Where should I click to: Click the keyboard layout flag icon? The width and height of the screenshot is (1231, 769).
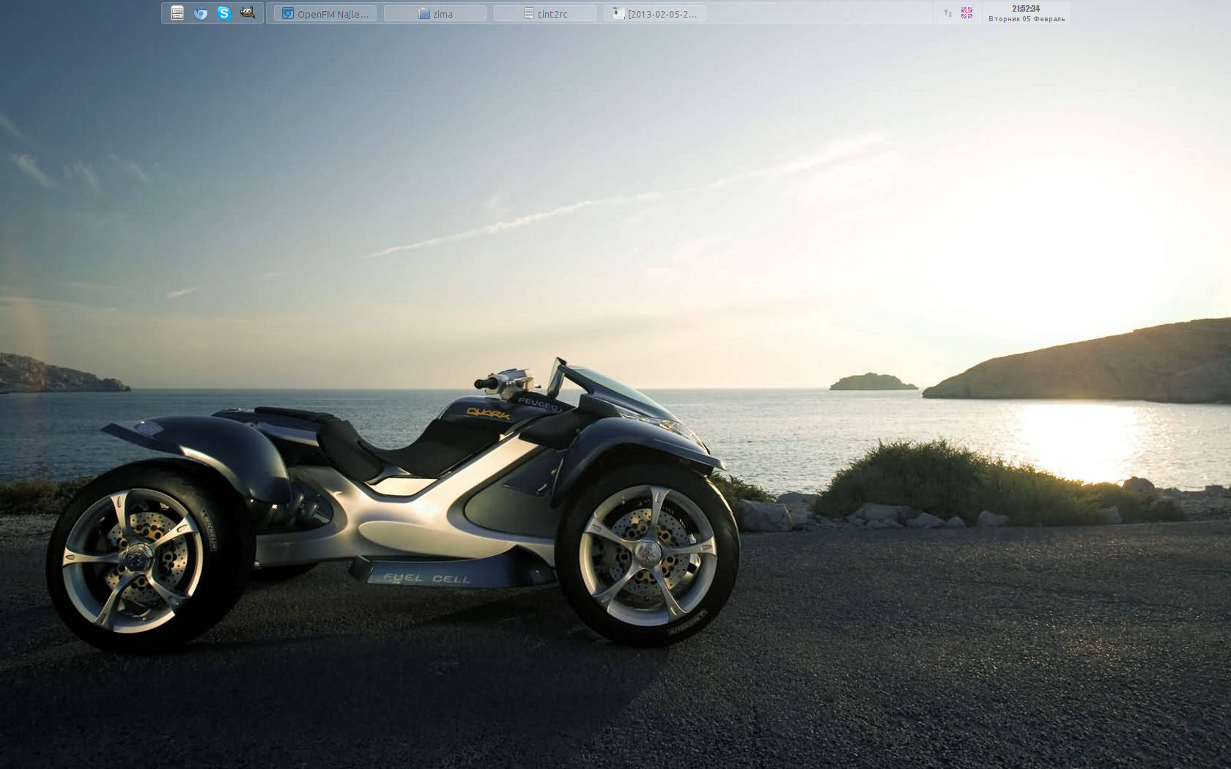(967, 13)
